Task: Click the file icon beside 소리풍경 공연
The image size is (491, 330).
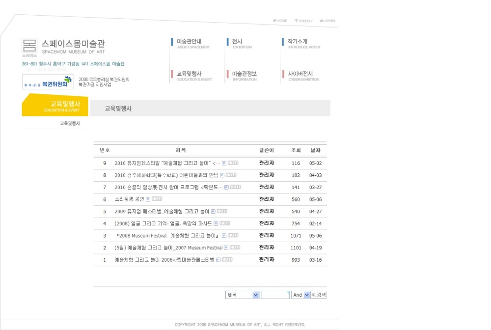Action: [x=148, y=199]
